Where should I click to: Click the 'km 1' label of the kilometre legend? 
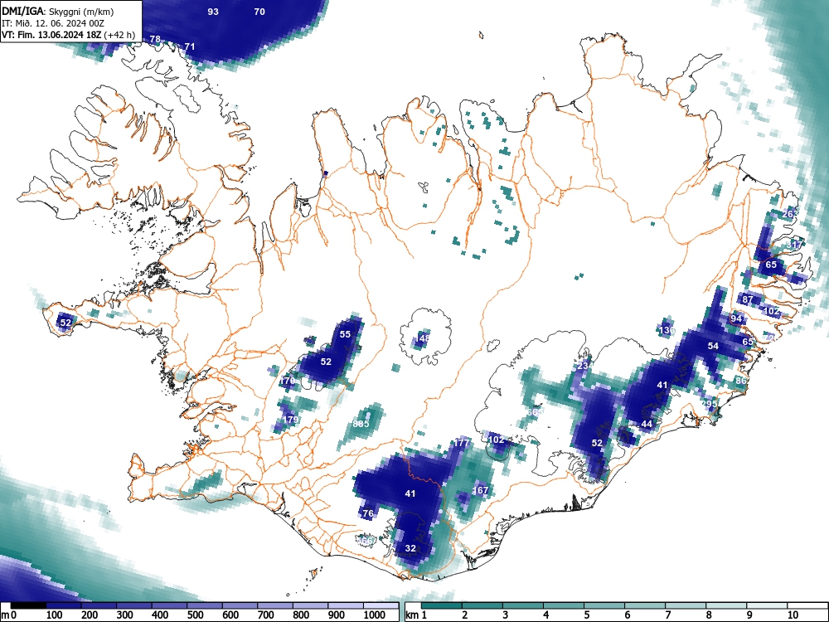coord(417,615)
